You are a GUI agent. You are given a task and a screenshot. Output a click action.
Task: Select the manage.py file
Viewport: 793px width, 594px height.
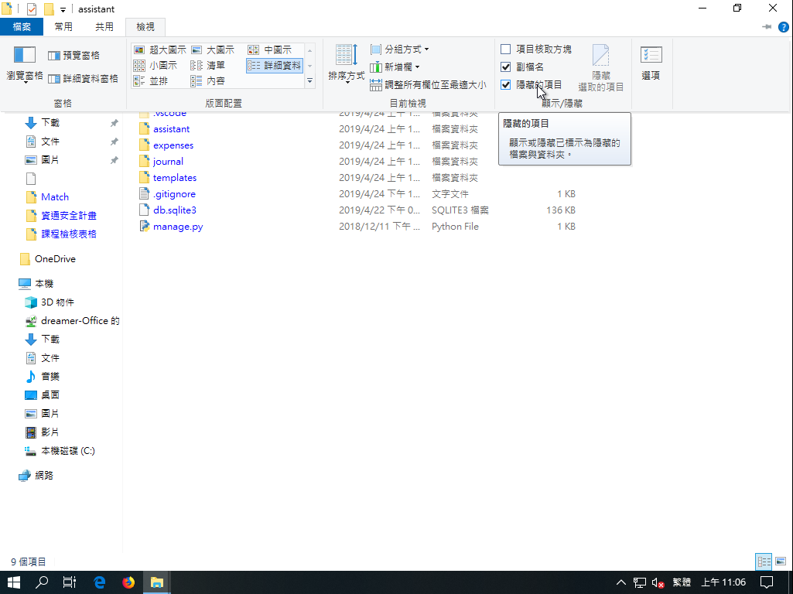(177, 227)
